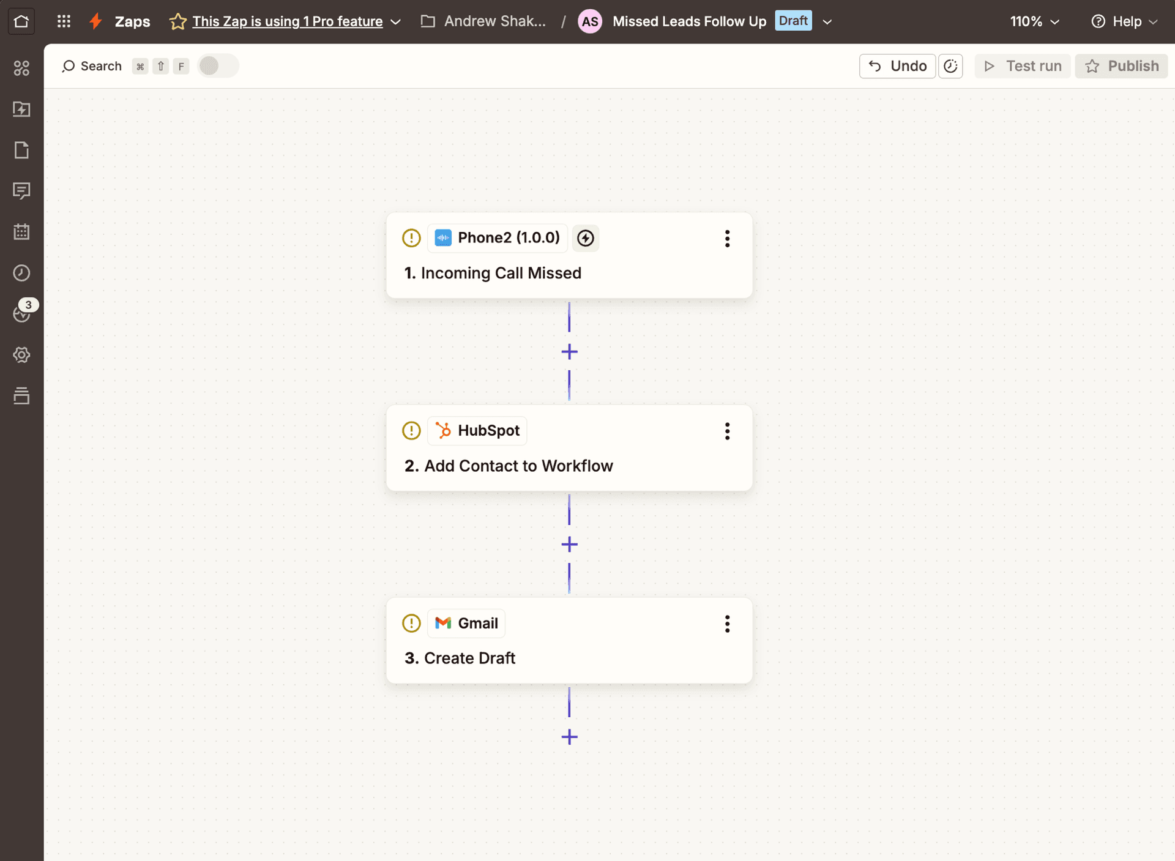The image size is (1175, 861).
Task: Open the three-dot menu on Incoming Call Missed step
Action: [x=727, y=239]
